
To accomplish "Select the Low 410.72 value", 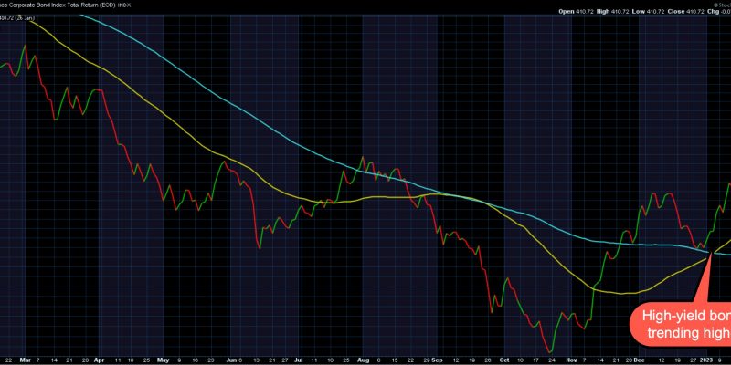I will 650,11.
